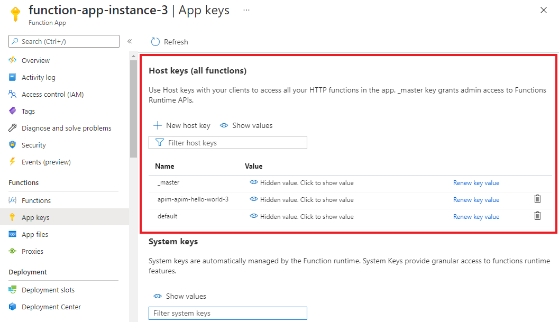
Task: Open Access control (IAM) page
Action: (x=52, y=94)
